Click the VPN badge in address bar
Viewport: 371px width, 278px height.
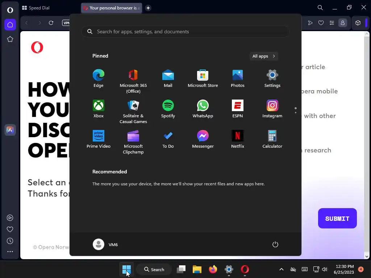(x=66, y=23)
